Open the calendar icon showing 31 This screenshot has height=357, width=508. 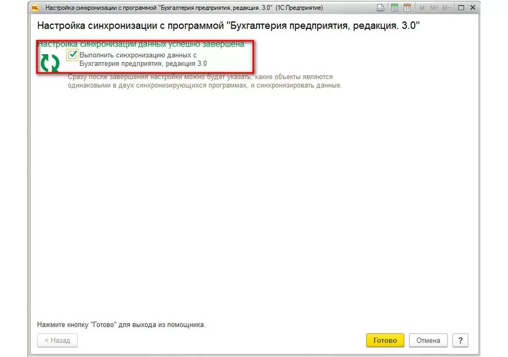coord(407,8)
